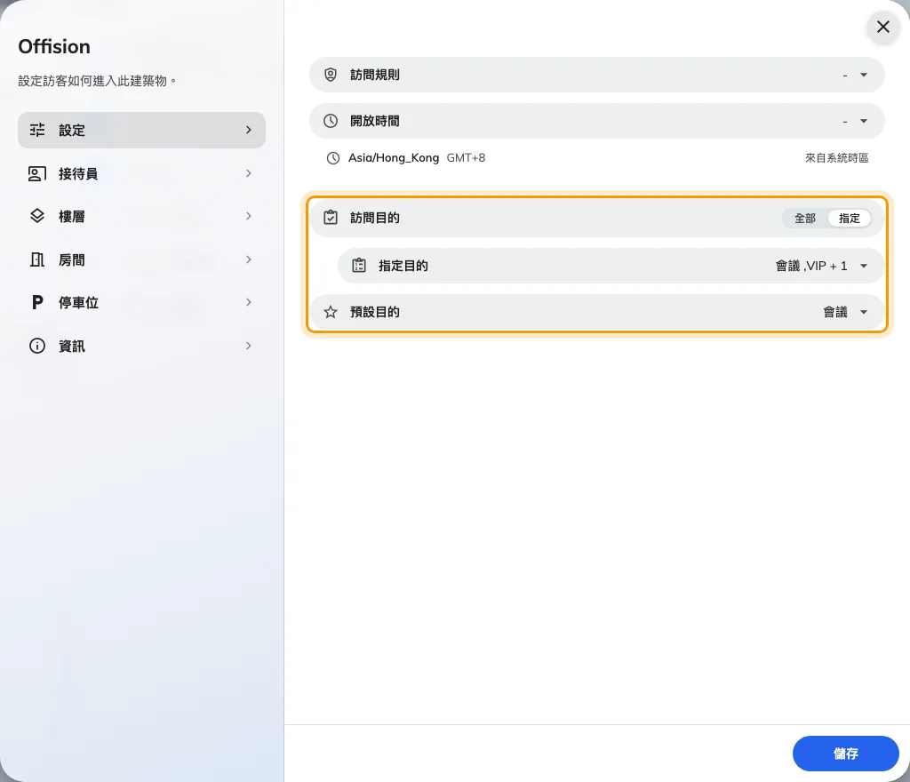Go to the 接待員 section
Viewport: 910px width, 782px height.
point(141,173)
